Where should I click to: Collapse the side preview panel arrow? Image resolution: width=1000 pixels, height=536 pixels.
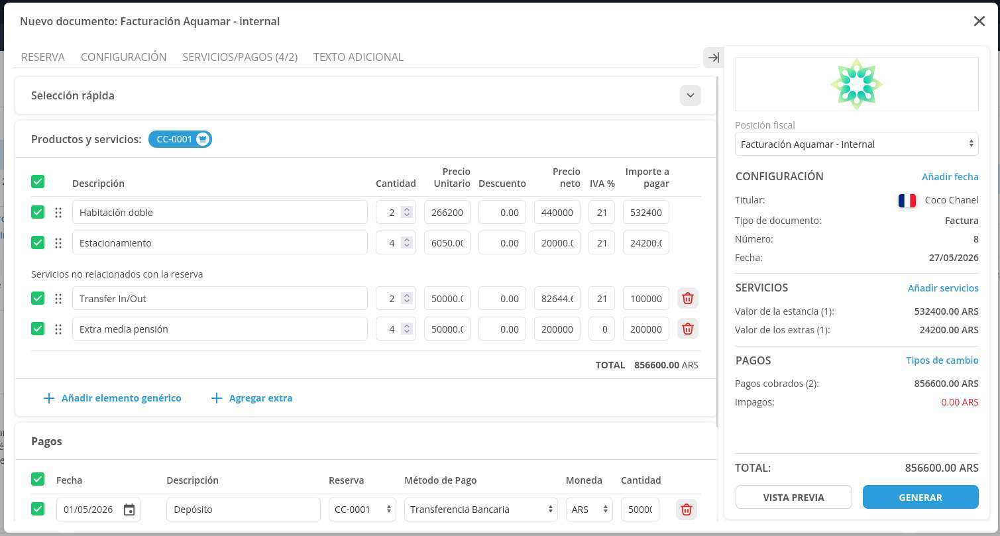(713, 58)
